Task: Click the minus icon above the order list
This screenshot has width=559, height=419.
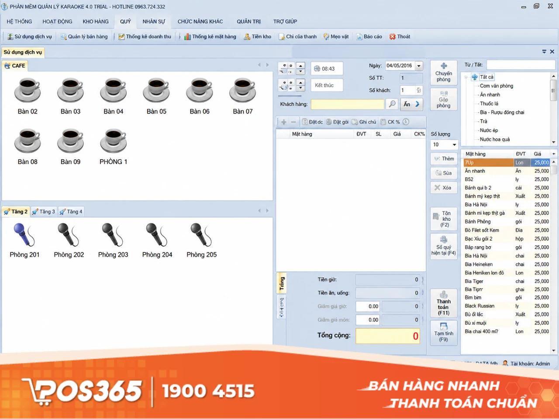Action: point(293,122)
